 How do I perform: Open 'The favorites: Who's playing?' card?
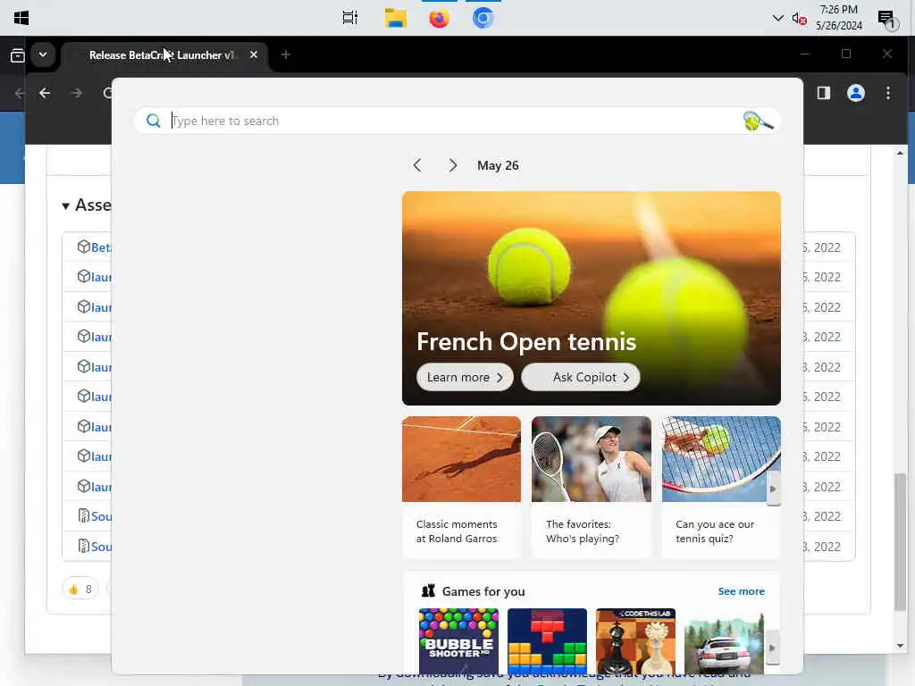pos(591,487)
